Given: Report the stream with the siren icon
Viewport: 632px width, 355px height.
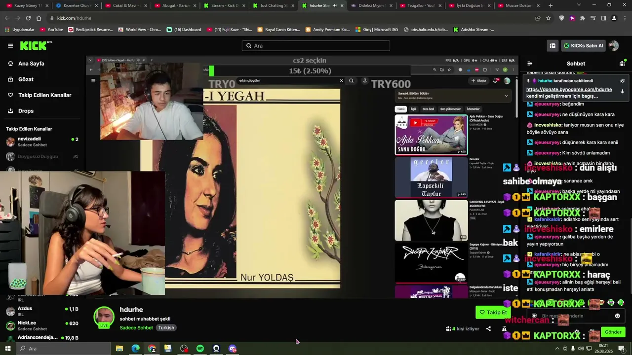Looking at the screenshot, I should point(504,329).
